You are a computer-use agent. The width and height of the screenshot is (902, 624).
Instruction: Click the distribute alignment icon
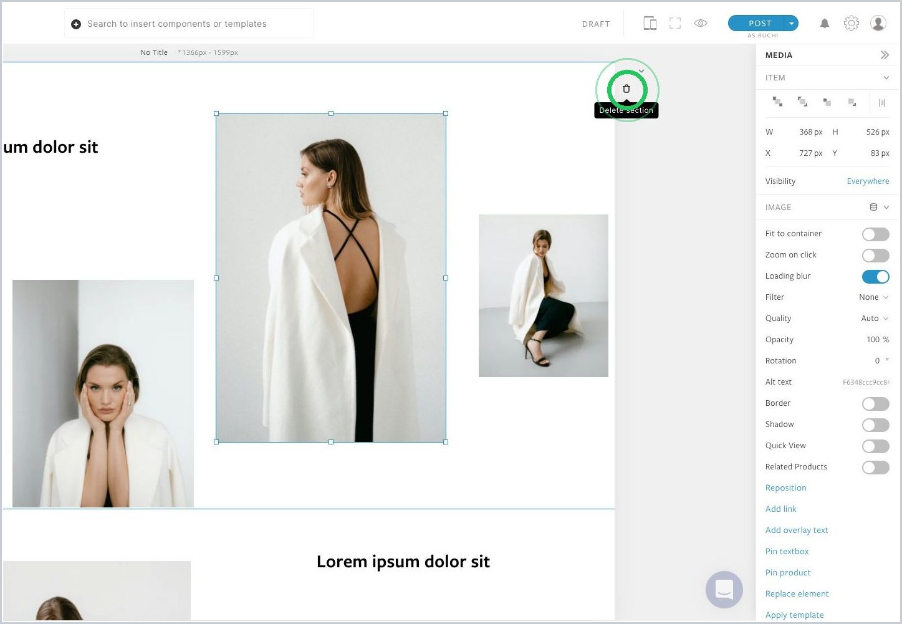tap(882, 102)
